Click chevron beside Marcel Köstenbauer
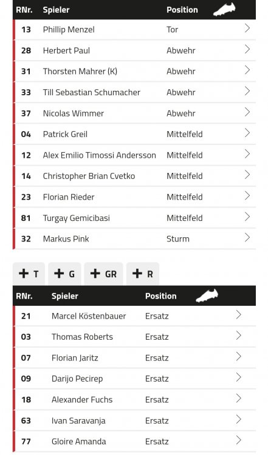 pos(238,315)
